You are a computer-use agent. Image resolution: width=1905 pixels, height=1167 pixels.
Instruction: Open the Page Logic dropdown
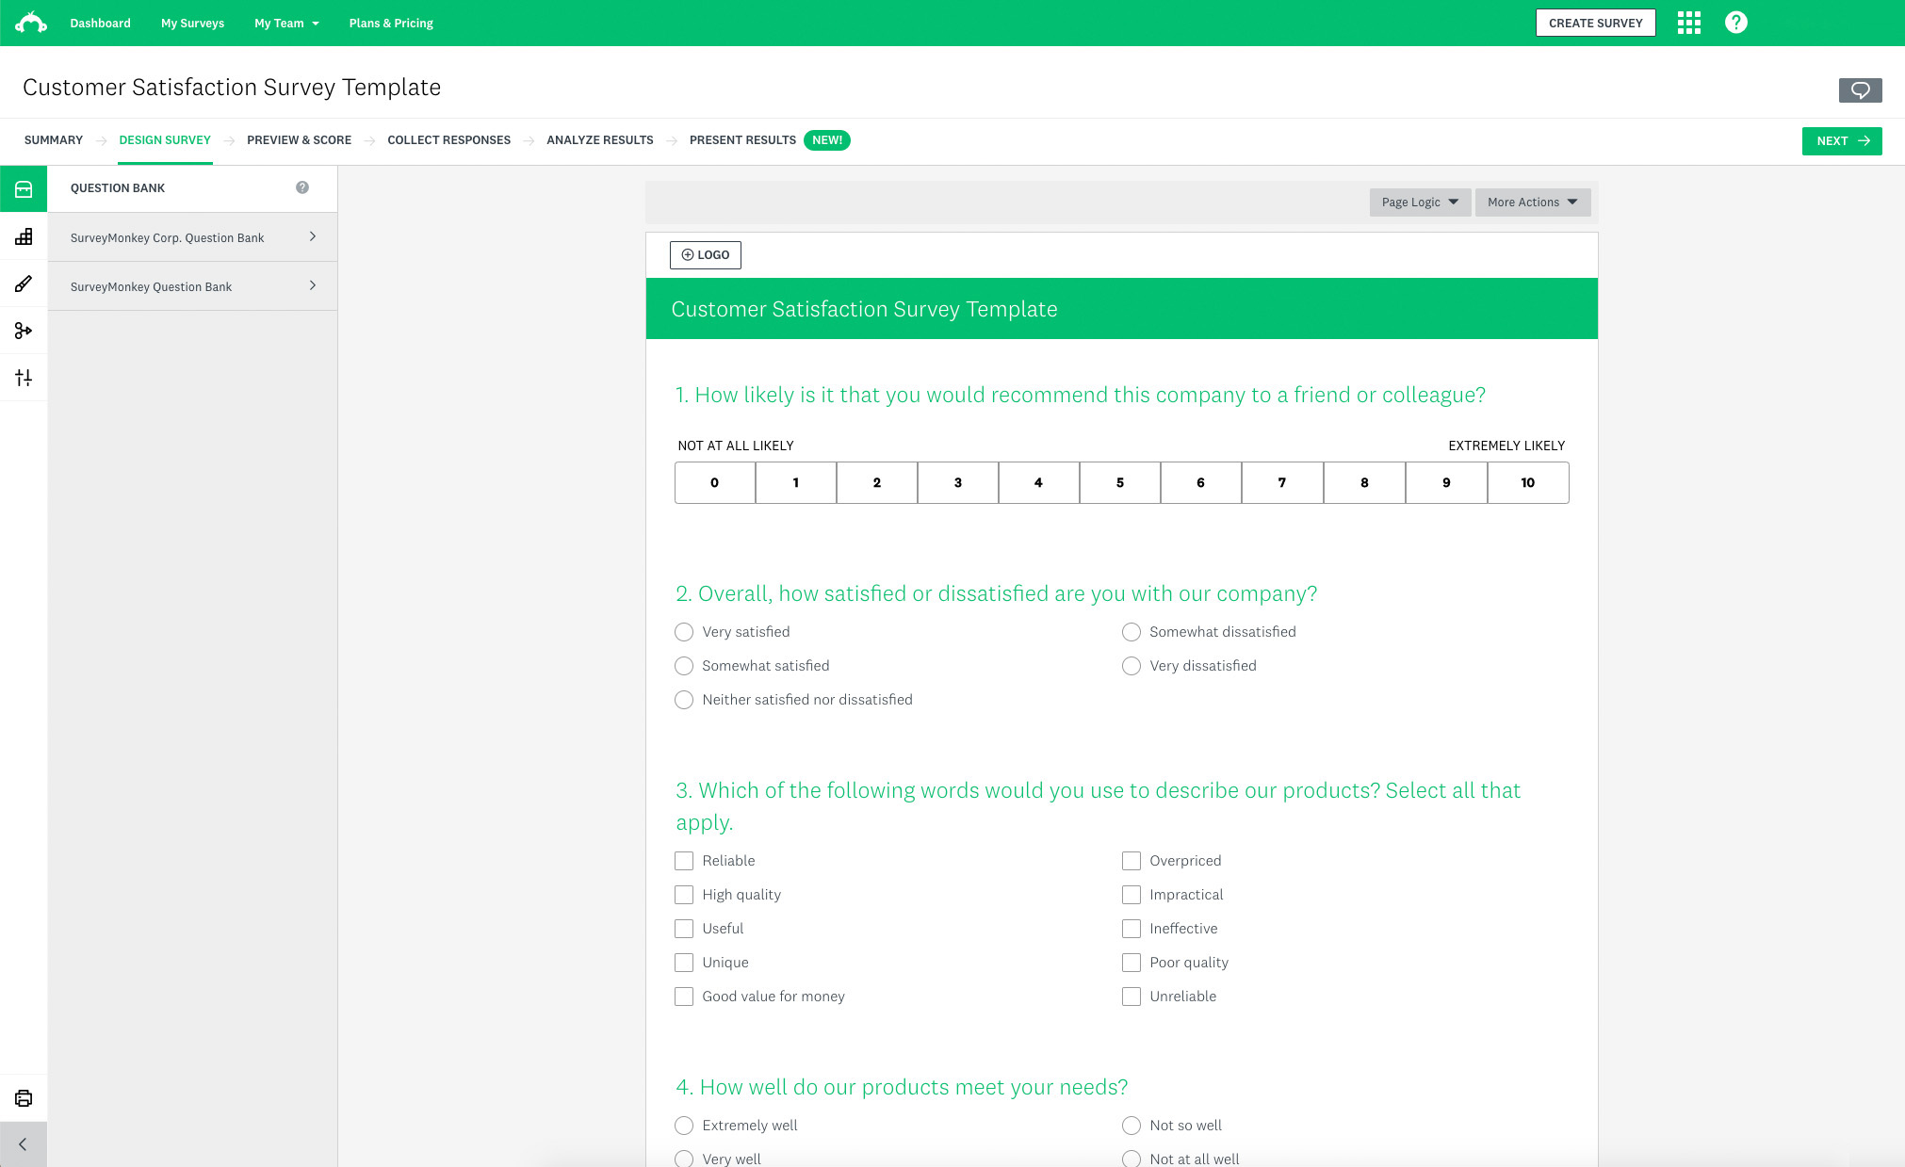click(x=1420, y=203)
